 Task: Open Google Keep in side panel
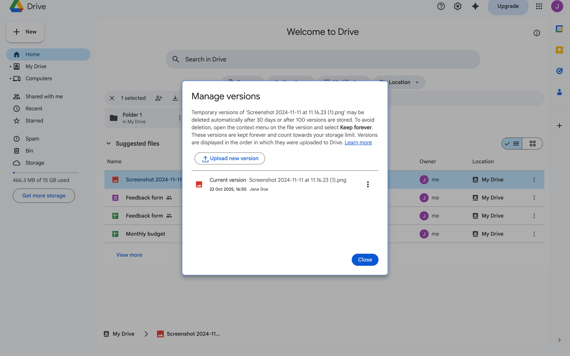[x=559, y=50]
